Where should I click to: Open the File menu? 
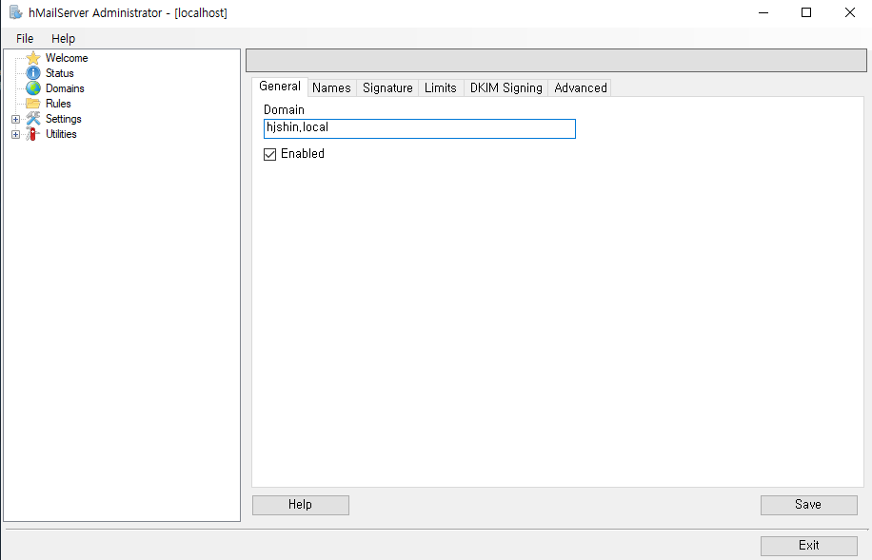tap(25, 38)
